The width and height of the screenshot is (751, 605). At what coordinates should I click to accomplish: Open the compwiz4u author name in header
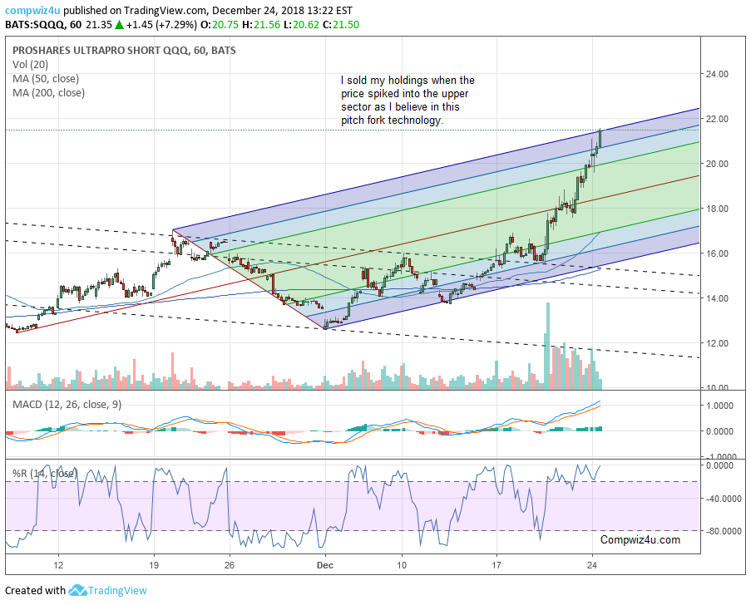click(32, 11)
